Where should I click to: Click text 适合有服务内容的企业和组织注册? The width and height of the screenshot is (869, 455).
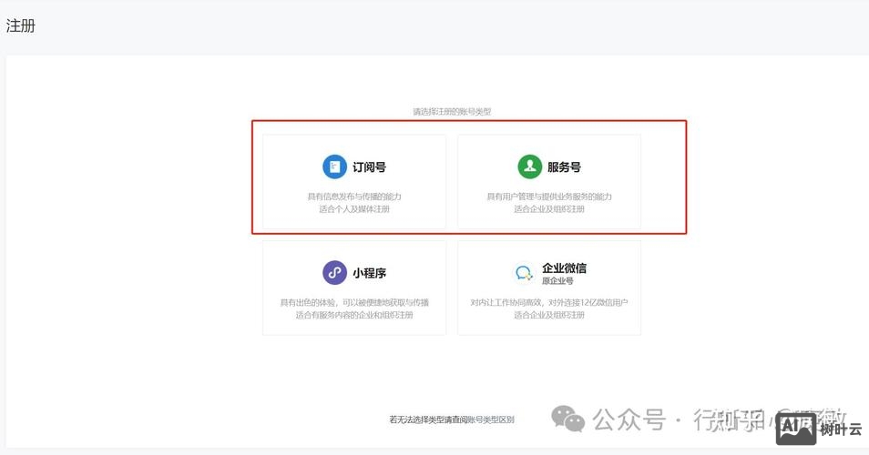tap(354, 314)
